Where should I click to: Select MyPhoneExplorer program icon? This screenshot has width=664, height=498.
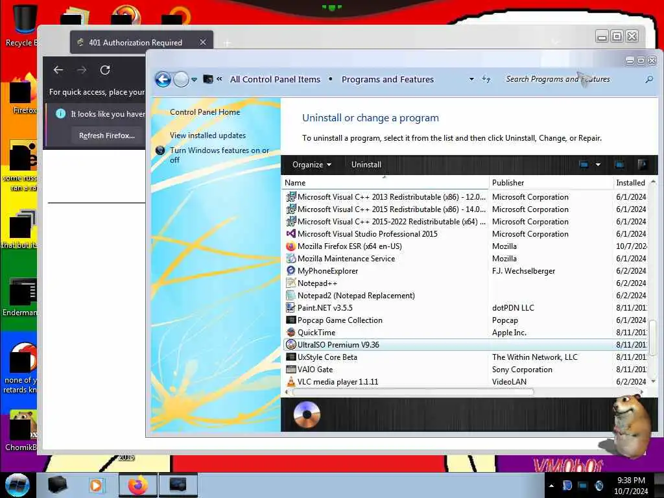click(x=291, y=270)
